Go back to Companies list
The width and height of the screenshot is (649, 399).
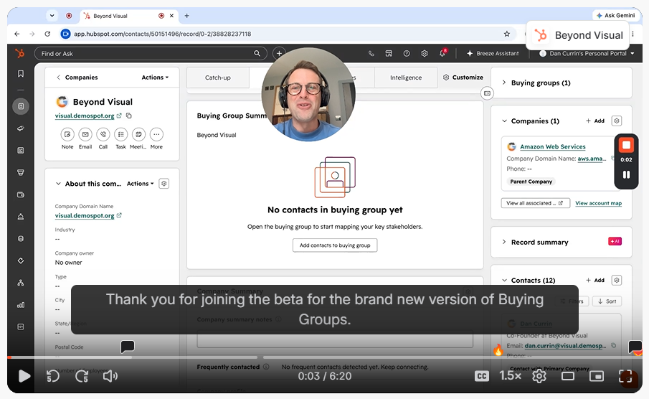(77, 78)
